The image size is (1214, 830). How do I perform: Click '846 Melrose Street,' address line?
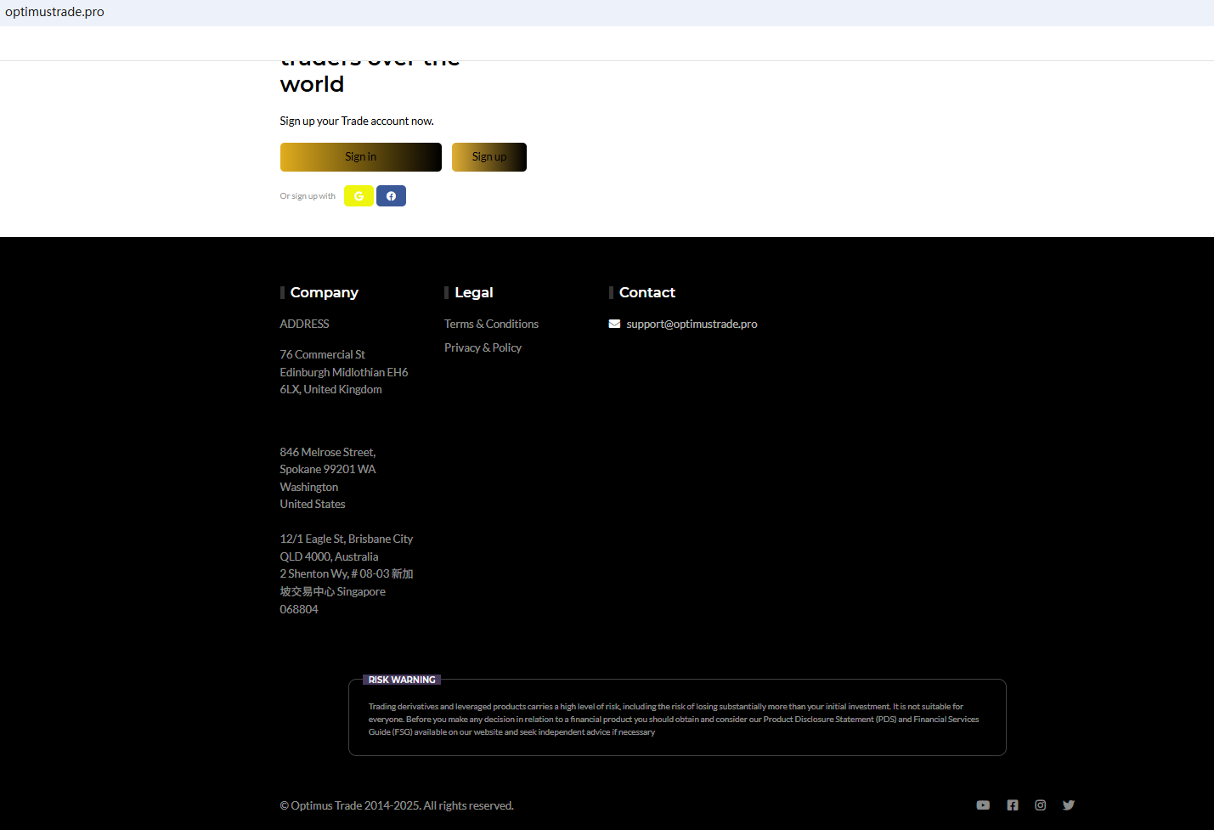point(328,452)
